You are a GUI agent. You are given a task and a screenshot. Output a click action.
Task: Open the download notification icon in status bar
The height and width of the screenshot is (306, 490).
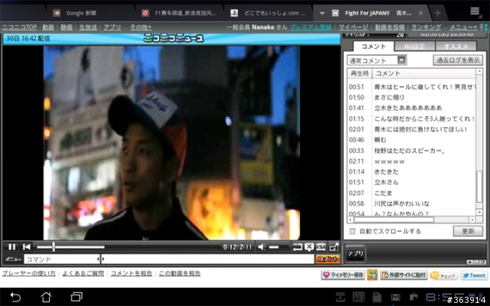pos(340,297)
